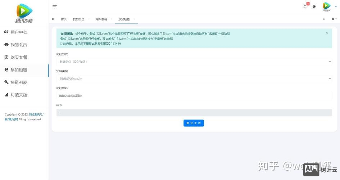Open the tab options dropdown menu
The width and height of the screenshot is (340, 180).
(x=334, y=19)
